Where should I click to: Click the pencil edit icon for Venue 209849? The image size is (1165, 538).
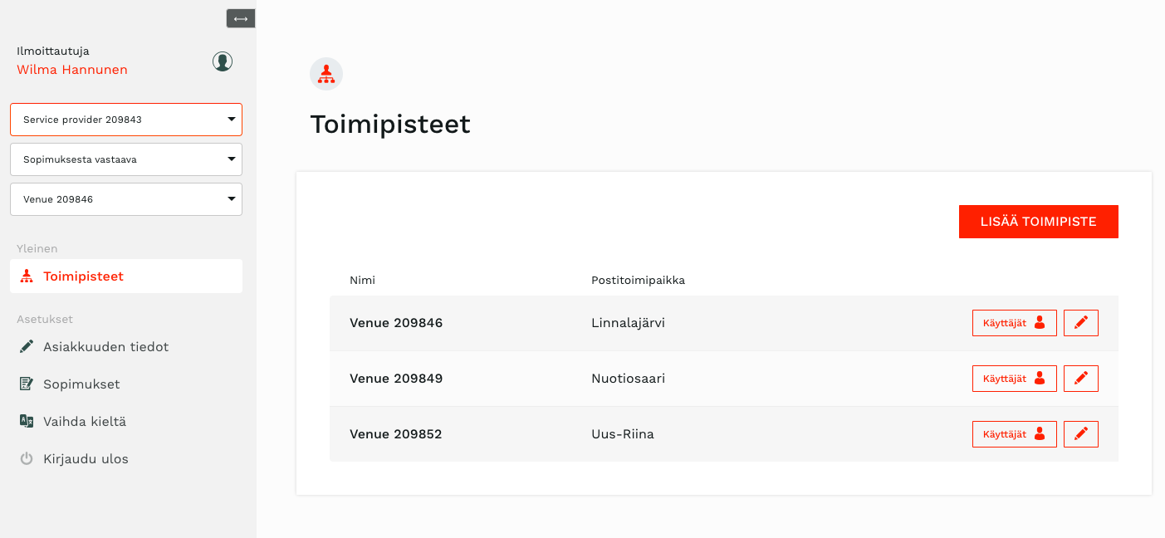pyautogui.click(x=1080, y=379)
